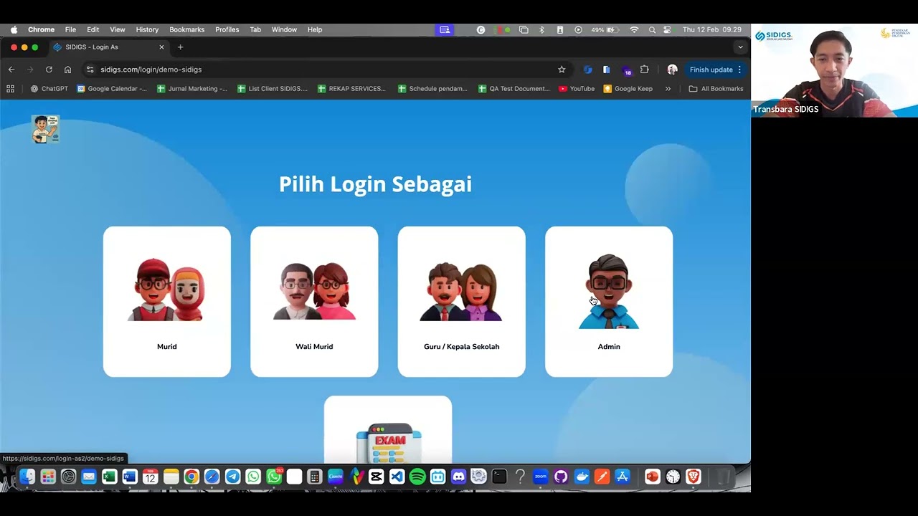Open the Chrome profile avatar
Image resolution: width=918 pixels, height=516 pixels.
[672, 70]
